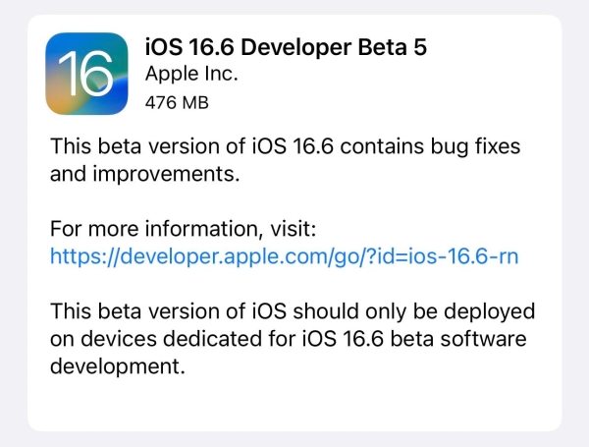Click the Apple Inc. publisher label
589x447 pixels.
[x=191, y=75]
